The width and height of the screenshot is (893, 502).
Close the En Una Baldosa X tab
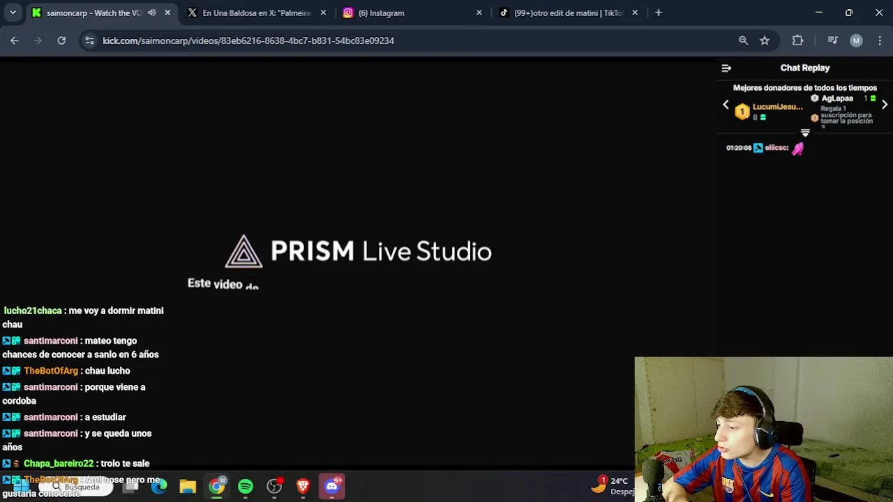tap(323, 13)
